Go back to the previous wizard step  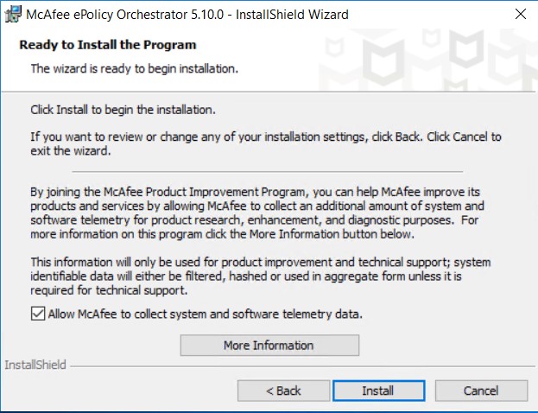coord(283,391)
